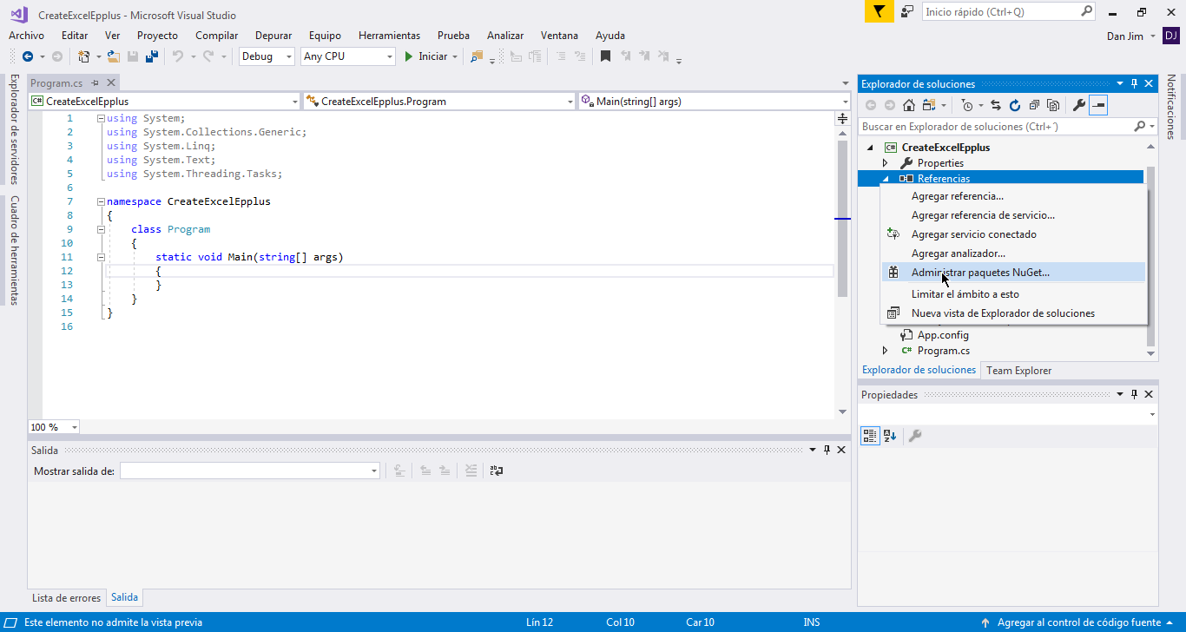
Task: Switch to the Team Explorer tab
Action: pyautogui.click(x=1018, y=371)
